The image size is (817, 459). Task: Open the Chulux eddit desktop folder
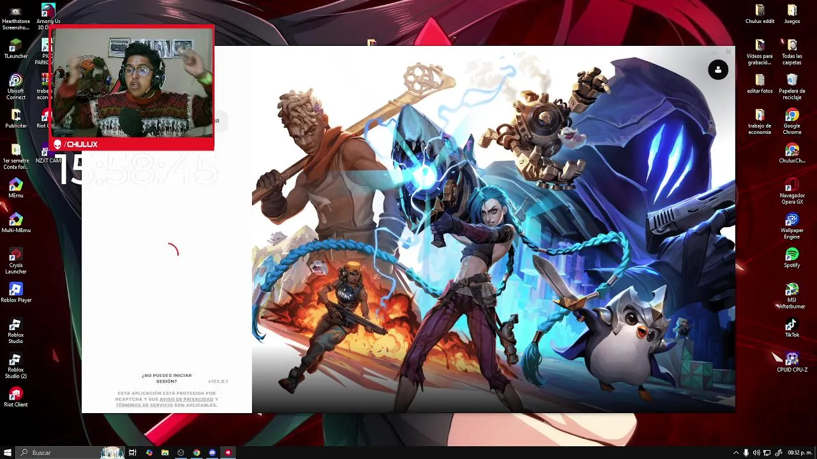click(760, 14)
